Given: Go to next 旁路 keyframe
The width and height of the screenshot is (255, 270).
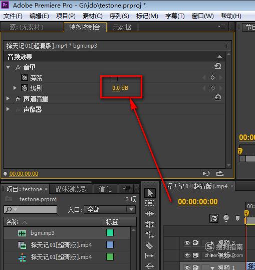Looking at the screenshot, I should [x=220, y=78].
